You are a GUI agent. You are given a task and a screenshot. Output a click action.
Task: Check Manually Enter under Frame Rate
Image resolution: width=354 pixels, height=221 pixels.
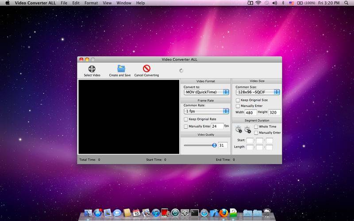[x=186, y=126]
